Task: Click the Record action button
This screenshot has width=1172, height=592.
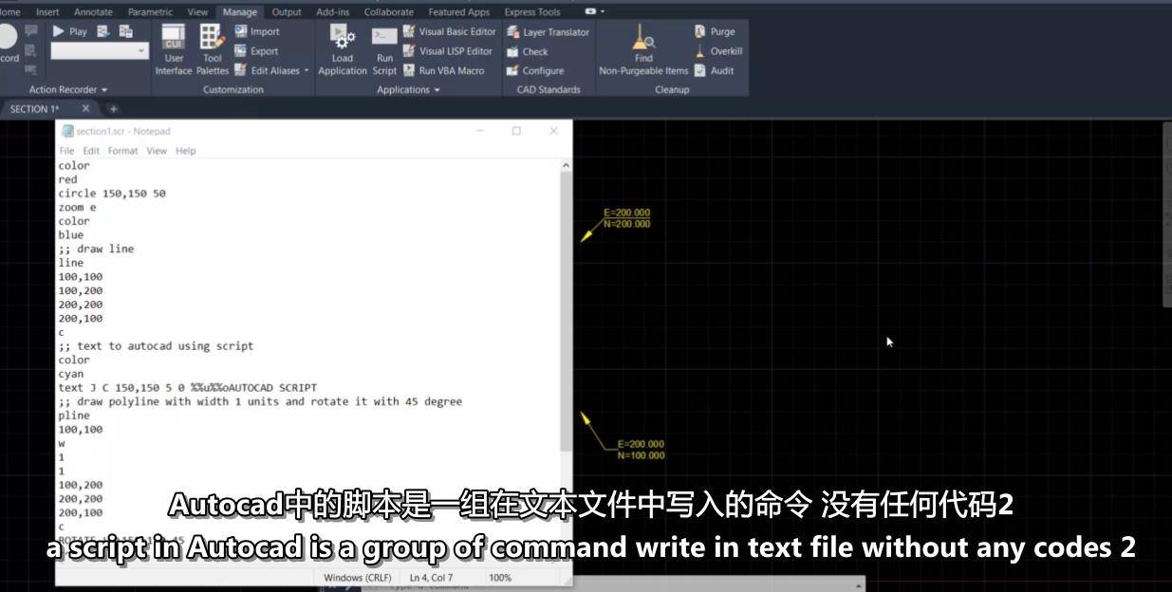Action: pyautogui.click(x=9, y=45)
